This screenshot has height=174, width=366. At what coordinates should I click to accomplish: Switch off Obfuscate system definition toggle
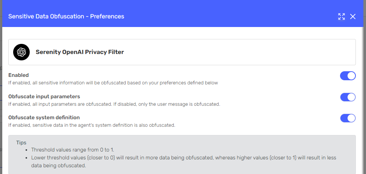pyautogui.click(x=348, y=118)
